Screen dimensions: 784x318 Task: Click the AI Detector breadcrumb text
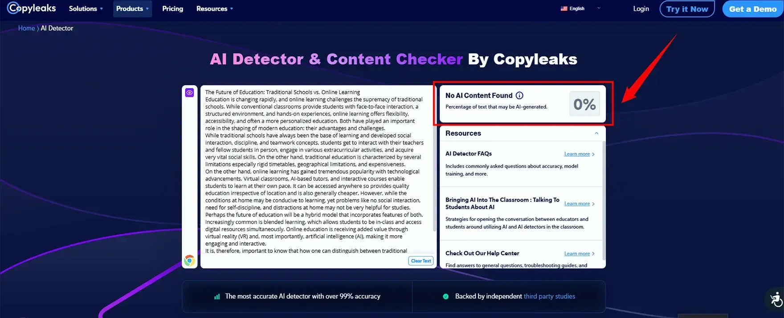click(57, 28)
